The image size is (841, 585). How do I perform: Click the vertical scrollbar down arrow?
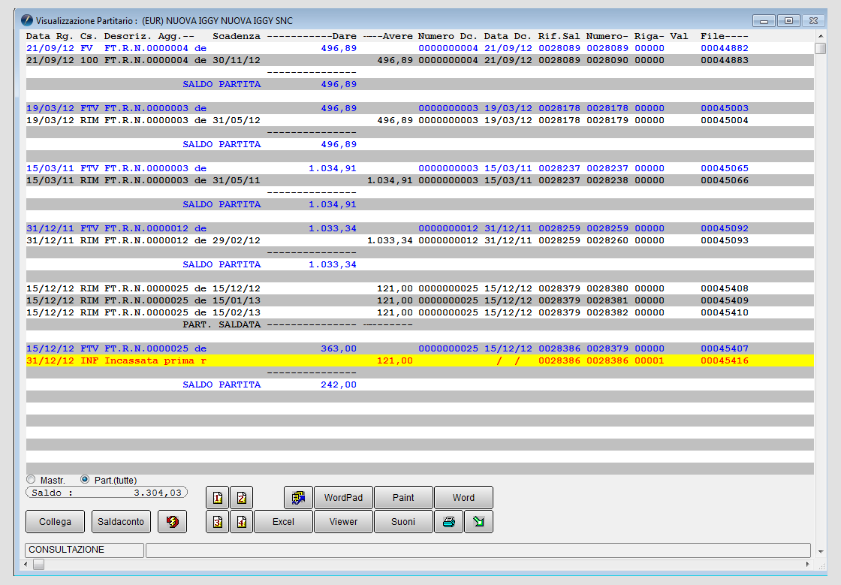(820, 551)
